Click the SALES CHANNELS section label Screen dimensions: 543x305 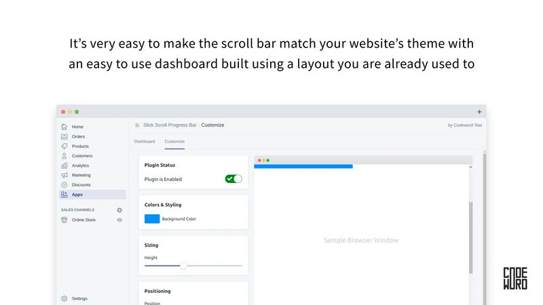pyautogui.click(x=77, y=210)
